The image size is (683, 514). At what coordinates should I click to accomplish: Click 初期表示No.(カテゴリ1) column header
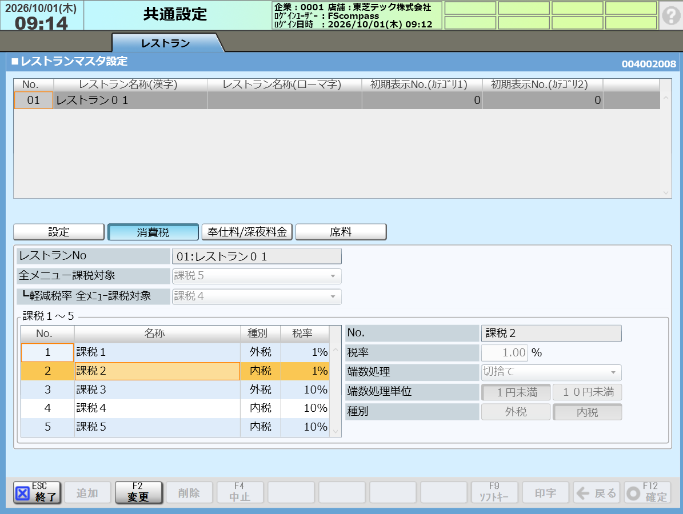coord(422,85)
